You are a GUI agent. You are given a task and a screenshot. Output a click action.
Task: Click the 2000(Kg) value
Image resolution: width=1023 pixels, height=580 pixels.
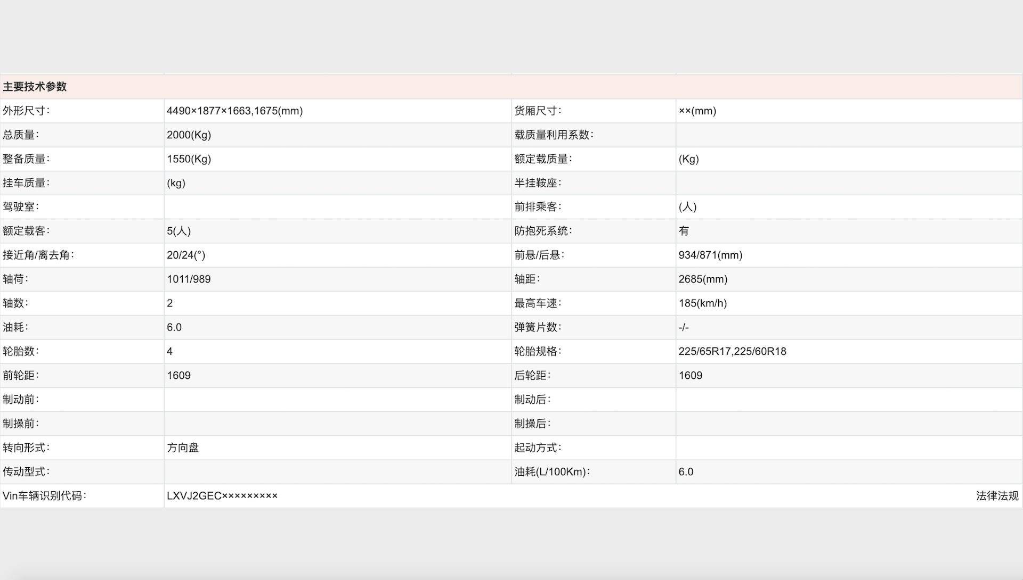[189, 135]
